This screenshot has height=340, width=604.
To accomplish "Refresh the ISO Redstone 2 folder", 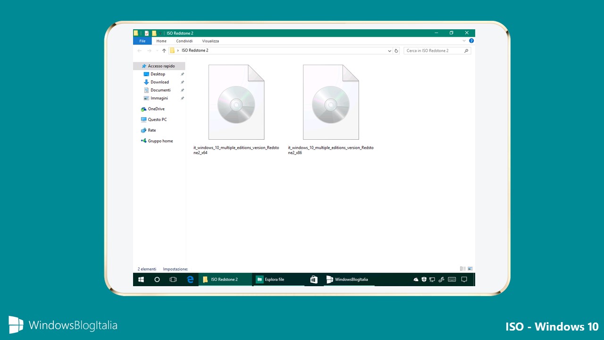I will tap(396, 51).
